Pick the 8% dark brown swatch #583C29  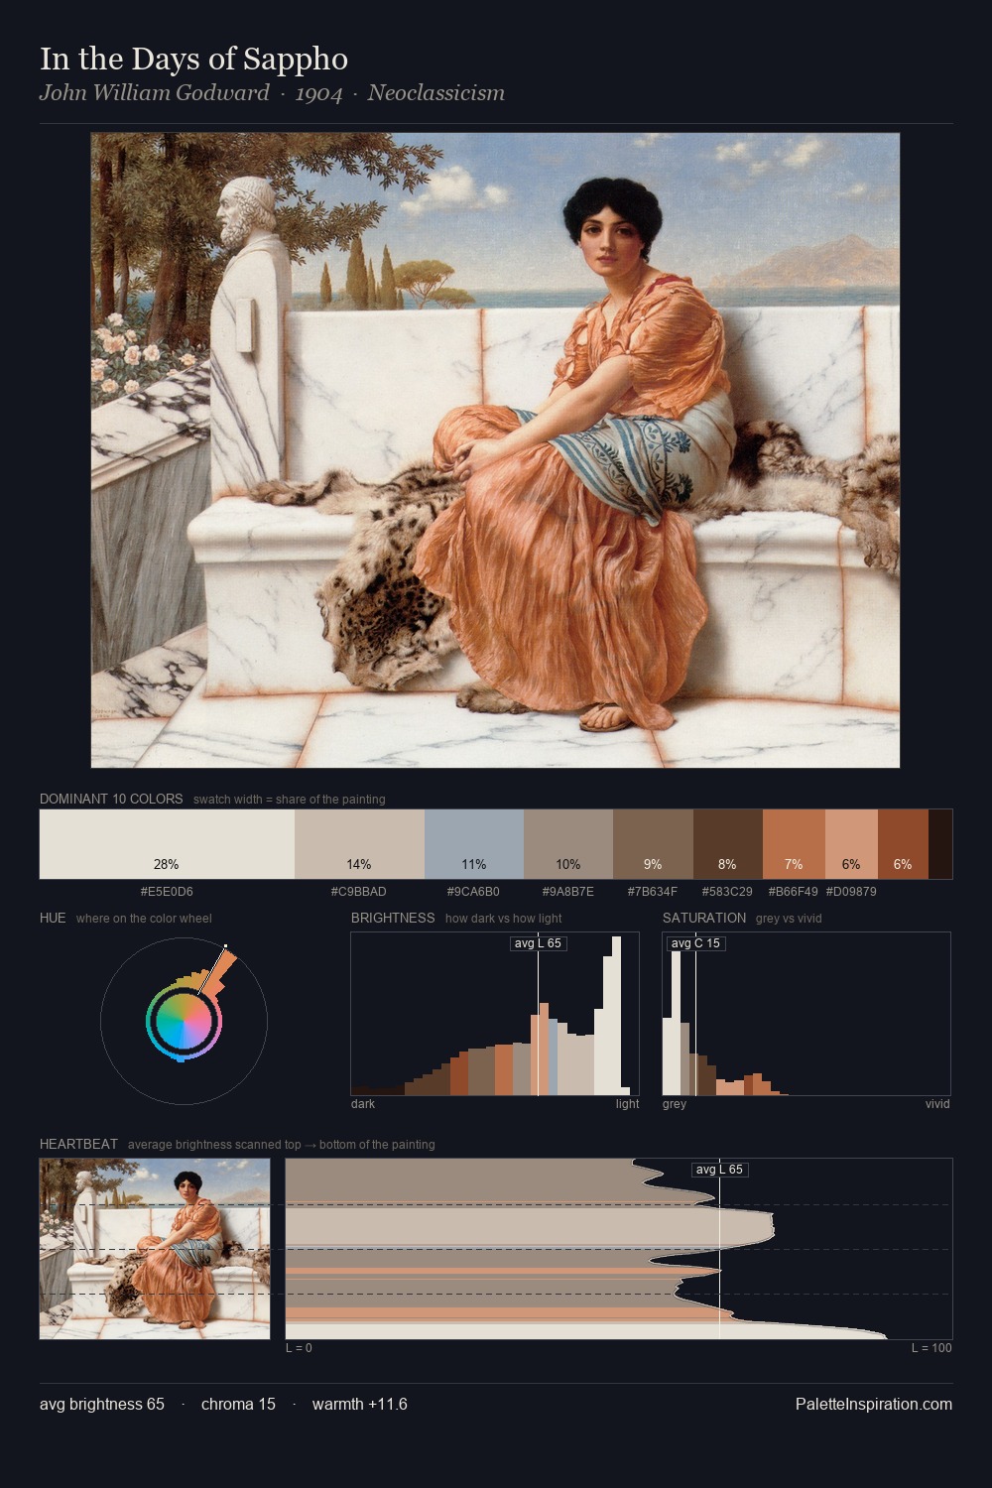click(728, 844)
